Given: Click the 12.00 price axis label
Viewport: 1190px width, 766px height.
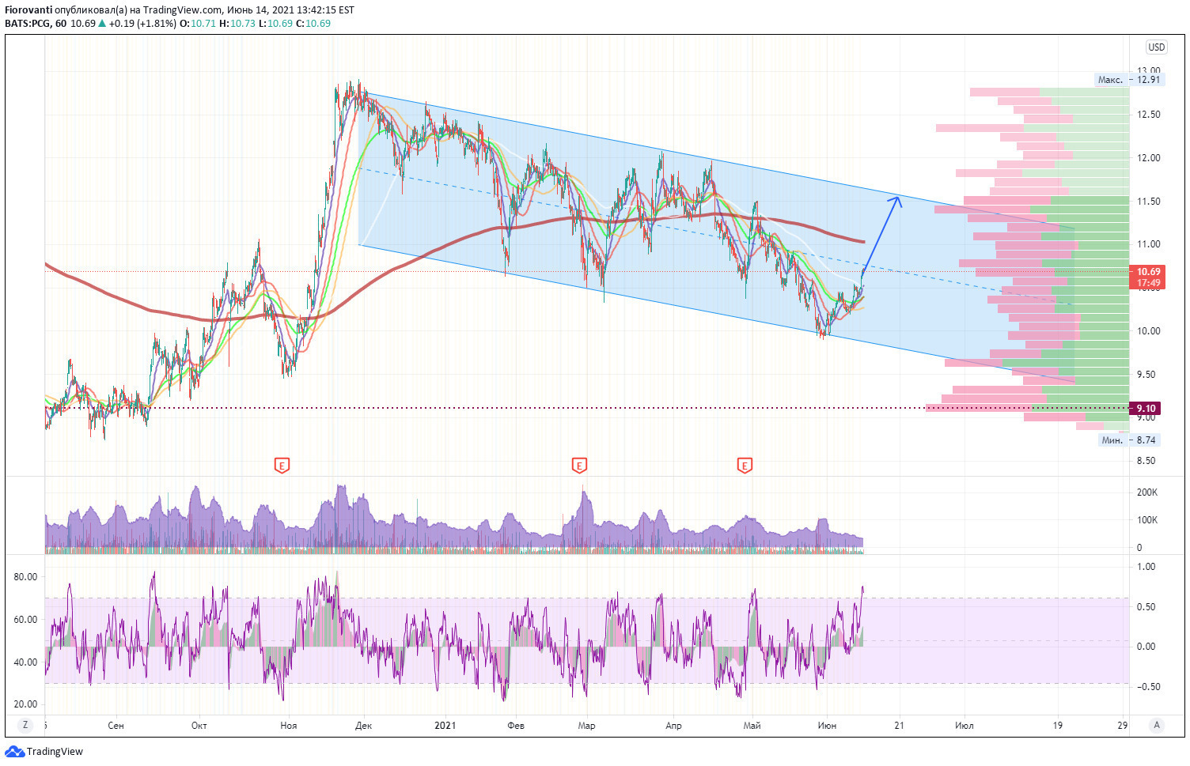Looking at the screenshot, I should pyautogui.click(x=1149, y=158).
